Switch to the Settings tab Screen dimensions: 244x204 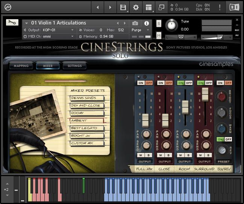pos(74,66)
